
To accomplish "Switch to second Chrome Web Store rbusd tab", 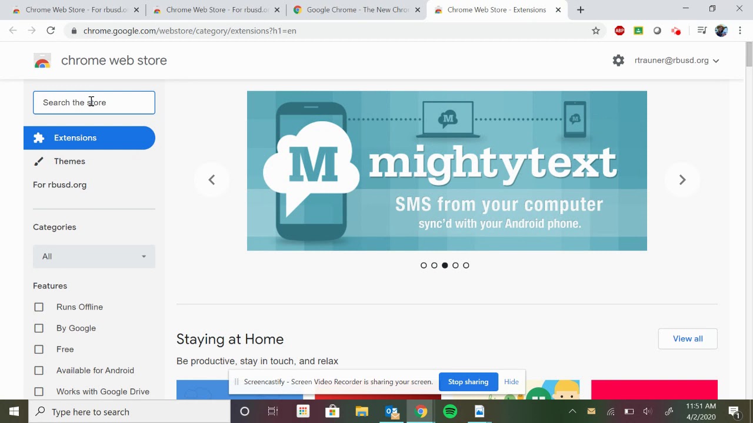I will [216, 9].
